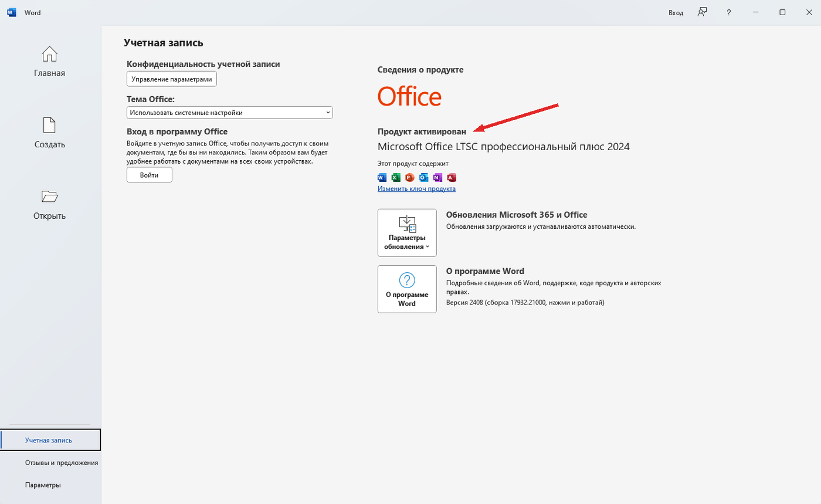Open the feedback person icon in title bar
The height and width of the screenshot is (504, 821).
click(702, 12)
